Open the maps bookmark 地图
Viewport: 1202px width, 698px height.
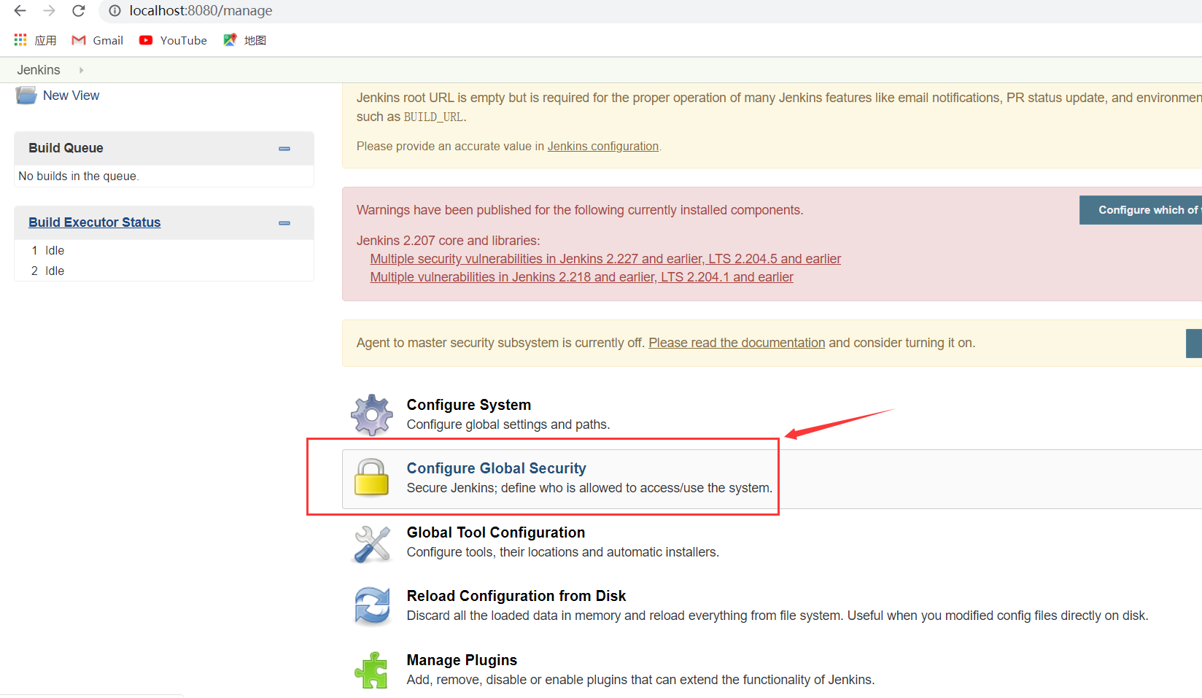pos(245,40)
